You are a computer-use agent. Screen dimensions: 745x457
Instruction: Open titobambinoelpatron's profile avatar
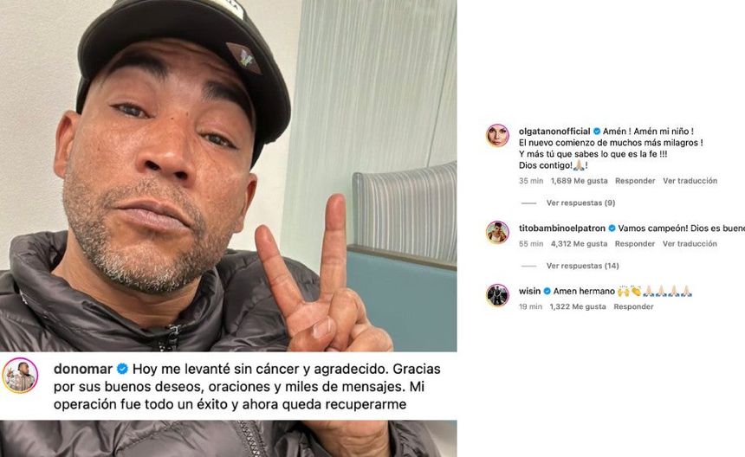(497, 233)
